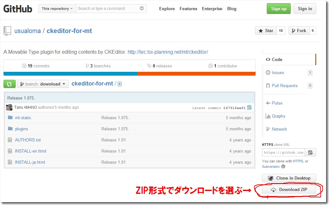Copy the latest commit SHA 247915ee81
The height and width of the screenshot is (205, 329).
pos(250,107)
